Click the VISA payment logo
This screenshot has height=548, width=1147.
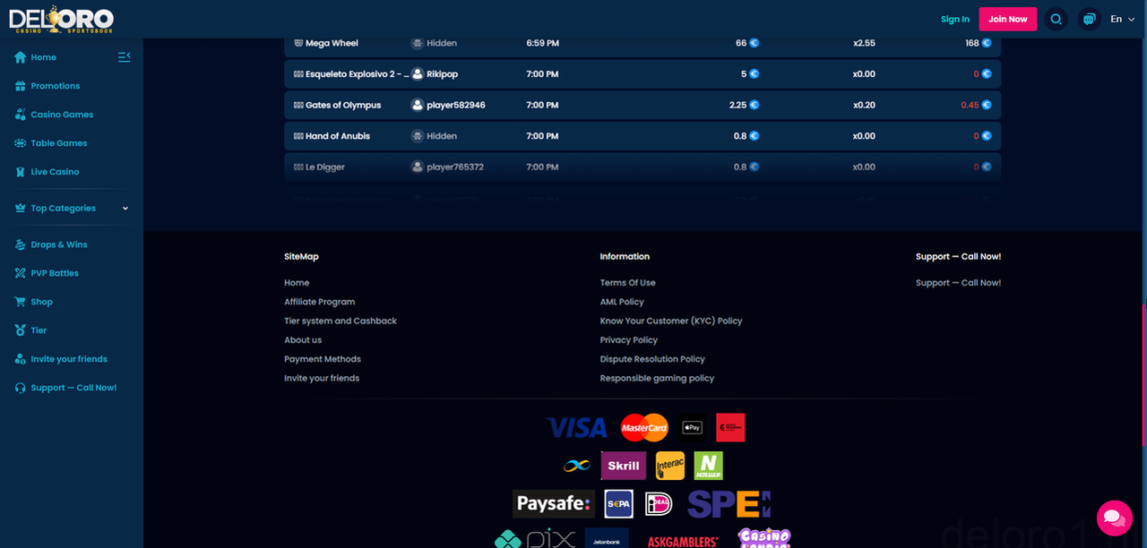pyautogui.click(x=576, y=428)
